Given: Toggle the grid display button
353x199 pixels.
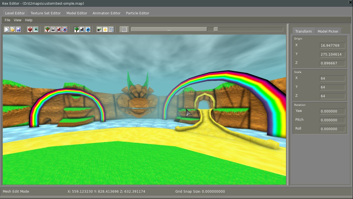Looking at the screenshot, I should click(124, 30).
